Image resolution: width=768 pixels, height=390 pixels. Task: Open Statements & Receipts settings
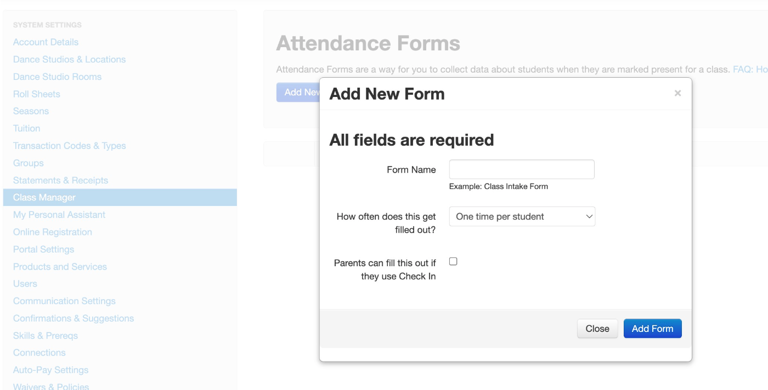click(60, 180)
